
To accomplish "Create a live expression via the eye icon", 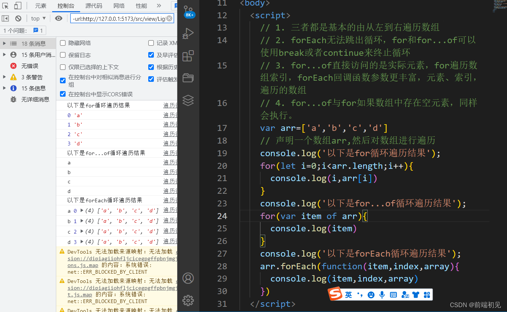I will coord(58,18).
